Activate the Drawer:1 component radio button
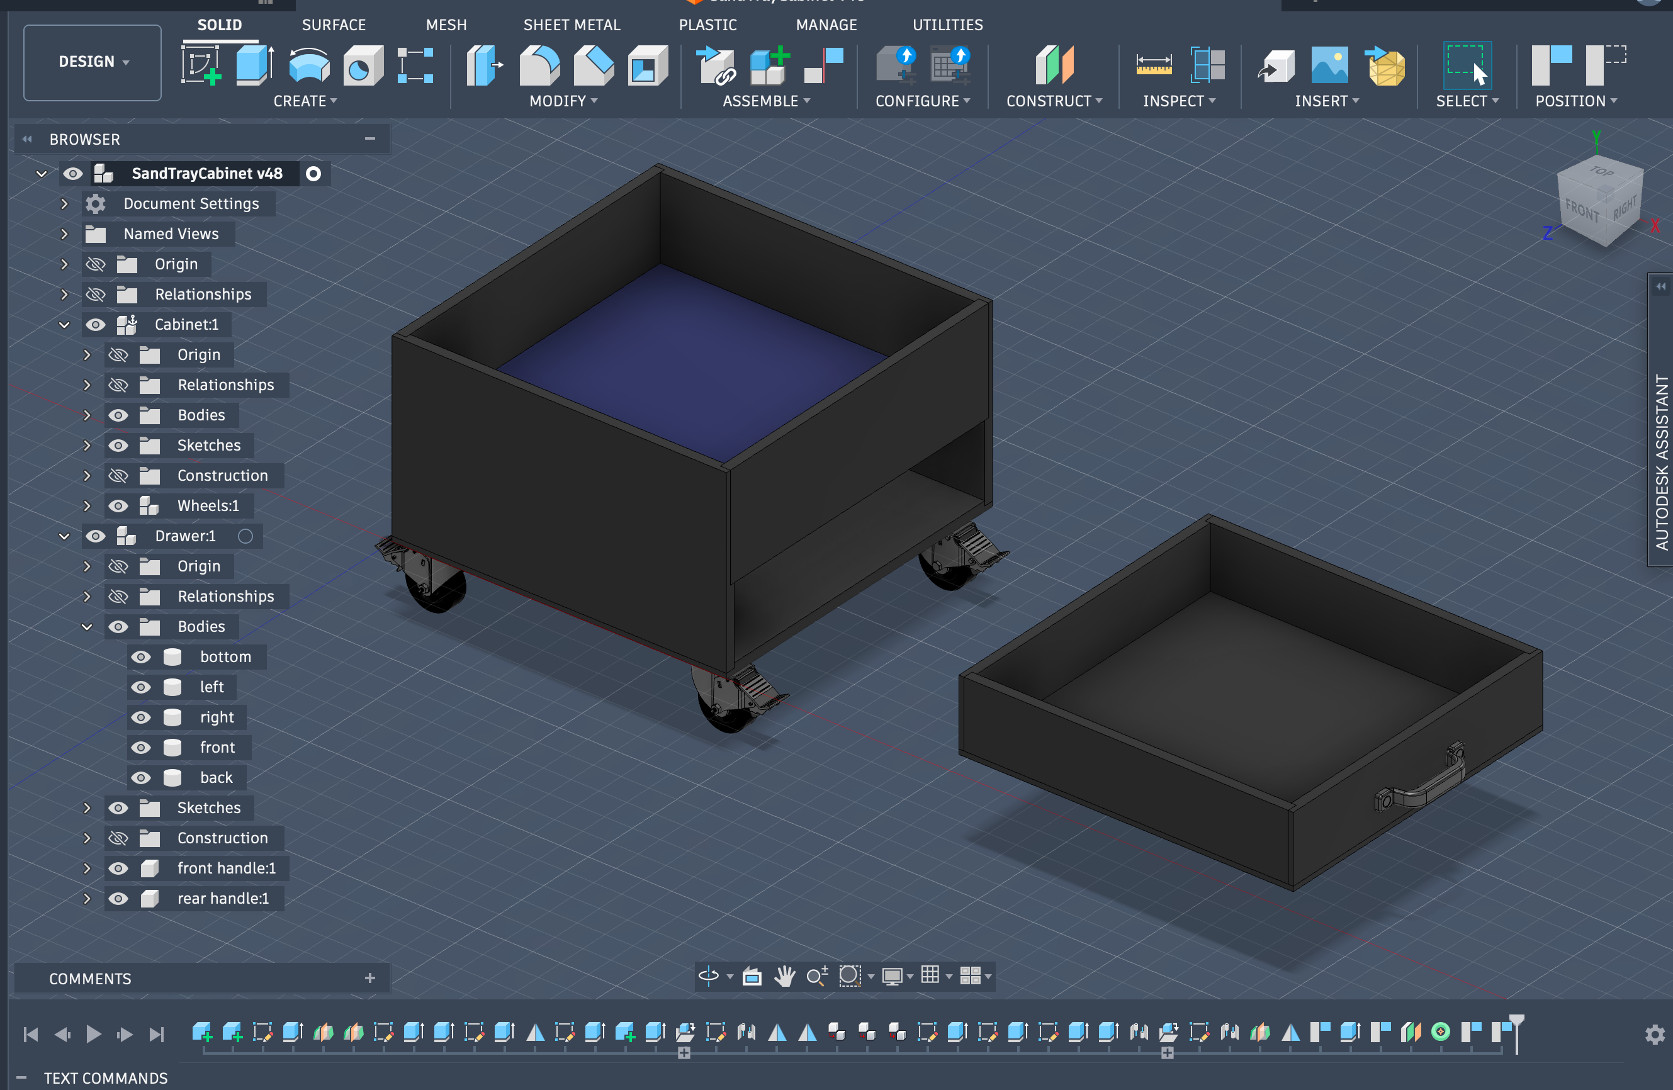Image resolution: width=1673 pixels, height=1090 pixels. pyautogui.click(x=245, y=536)
